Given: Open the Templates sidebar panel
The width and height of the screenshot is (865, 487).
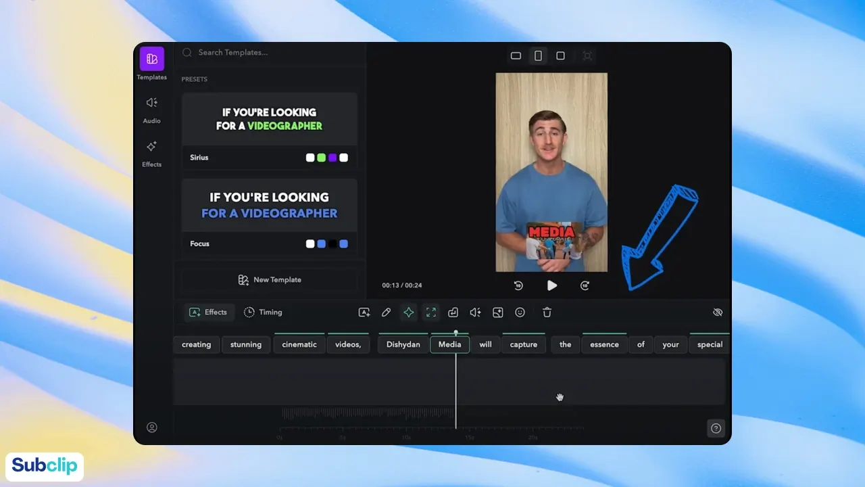Looking at the screenshot, I should point(152,64).
